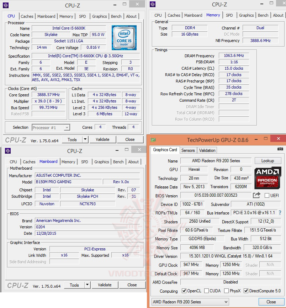The height and width of the screenshot is (308, 286).
Task: Click the DRAM Frequency value 1063.6 MHz
Action: coord(234,55)
